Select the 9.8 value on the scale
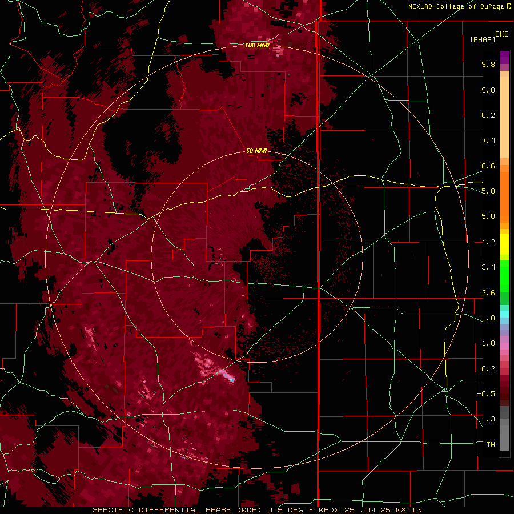The width and height of the screenshot is (514, 514). pos(488,64)
